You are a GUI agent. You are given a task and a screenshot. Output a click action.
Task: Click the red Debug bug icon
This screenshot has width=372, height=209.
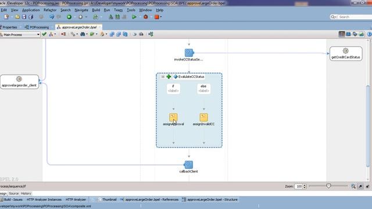coord(146,17)
